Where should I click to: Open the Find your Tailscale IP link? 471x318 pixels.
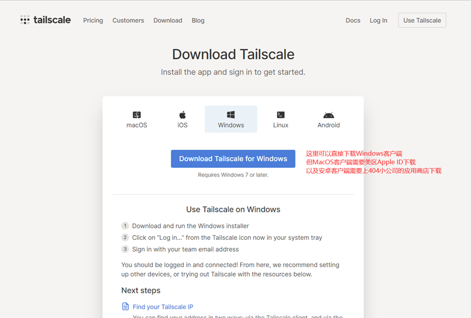point(163,307)
